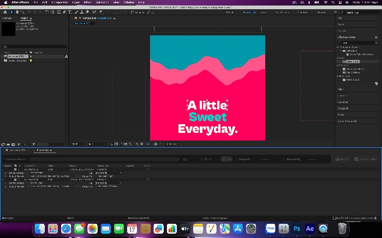The height and width of the screenshot is (238, 382).
Task: Click the label color swatch of ice cream comp
Action: (x=31, y=57)
